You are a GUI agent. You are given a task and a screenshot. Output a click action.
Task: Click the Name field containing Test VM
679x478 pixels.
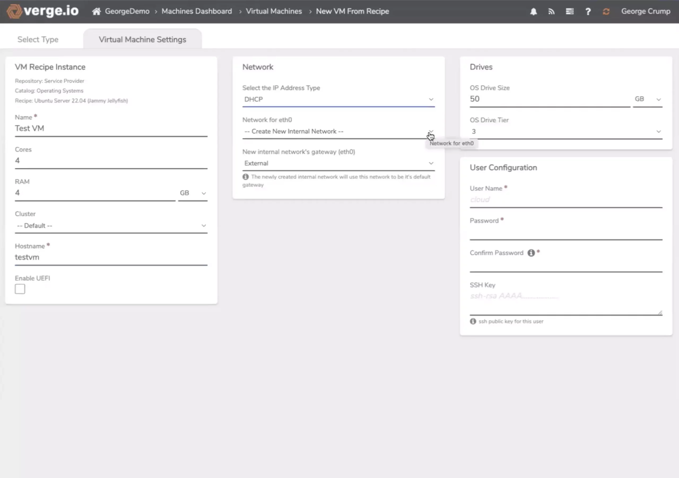point(111,129)
